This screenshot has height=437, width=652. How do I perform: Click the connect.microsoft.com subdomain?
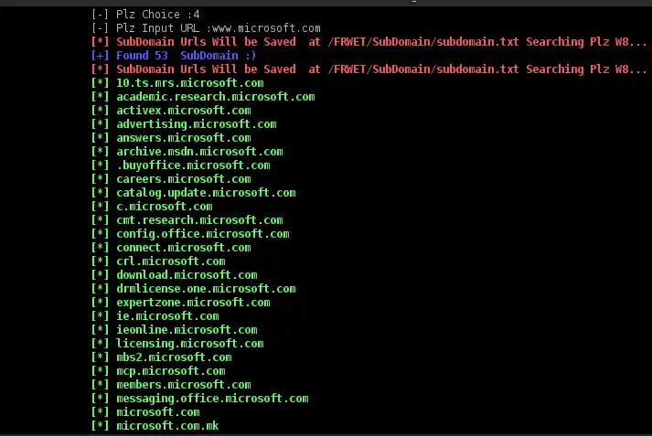tap(183, 248)
